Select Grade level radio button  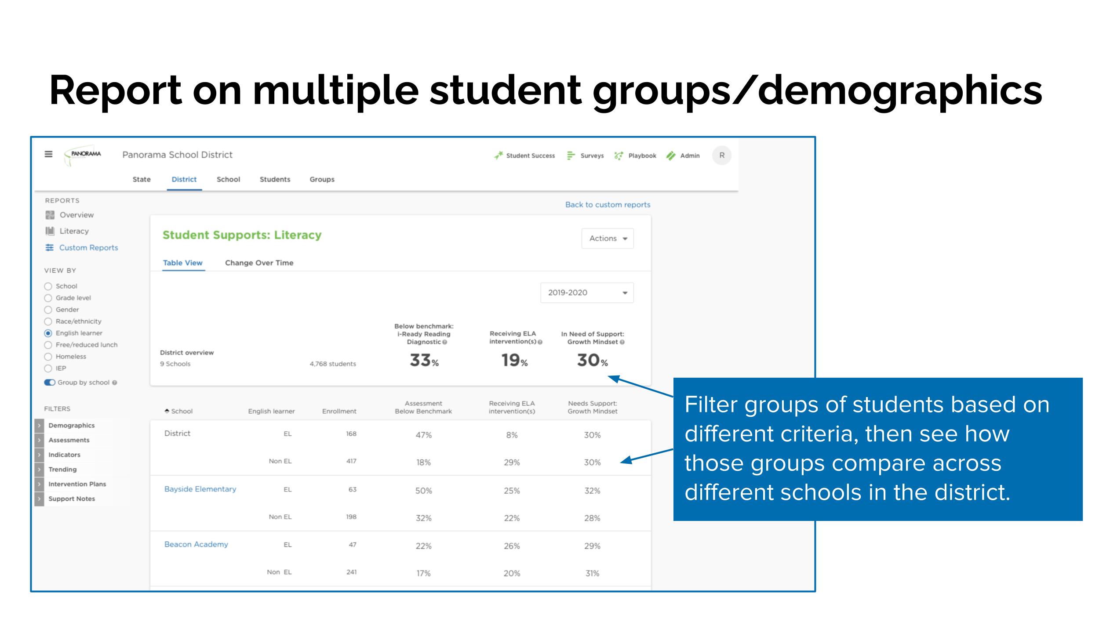click(x=48, y=298)
